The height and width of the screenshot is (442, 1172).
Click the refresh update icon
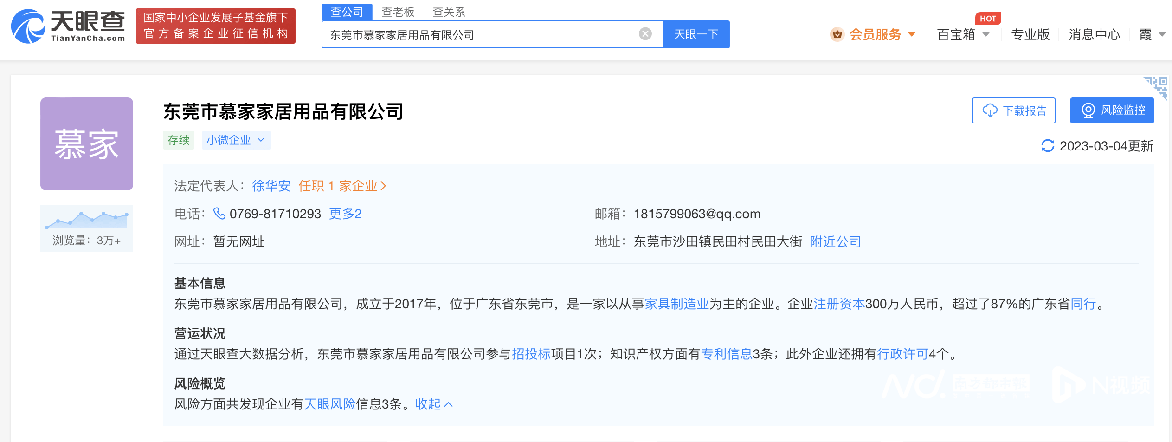click(1048, 146)
